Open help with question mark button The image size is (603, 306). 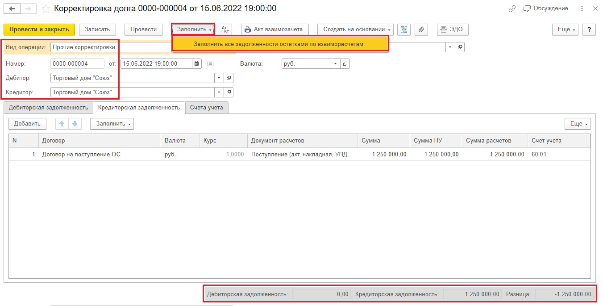[589, 29]
